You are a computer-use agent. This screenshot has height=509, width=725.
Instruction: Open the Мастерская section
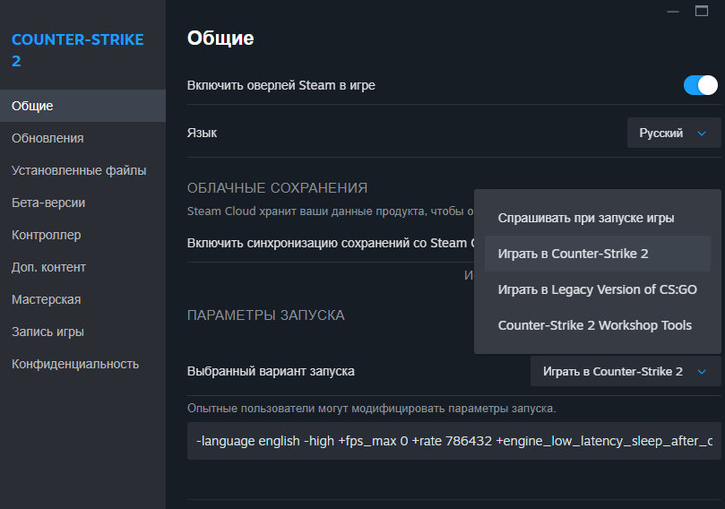[x=82, y=299]
